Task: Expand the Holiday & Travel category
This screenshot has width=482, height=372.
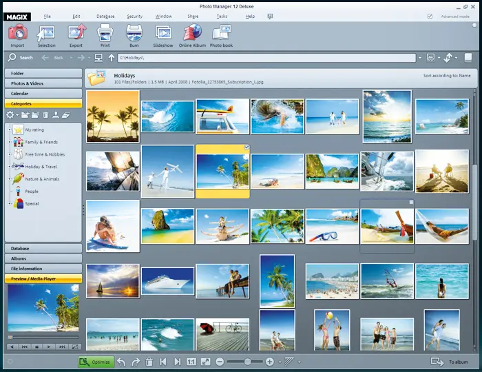Action: pos(9,167)
